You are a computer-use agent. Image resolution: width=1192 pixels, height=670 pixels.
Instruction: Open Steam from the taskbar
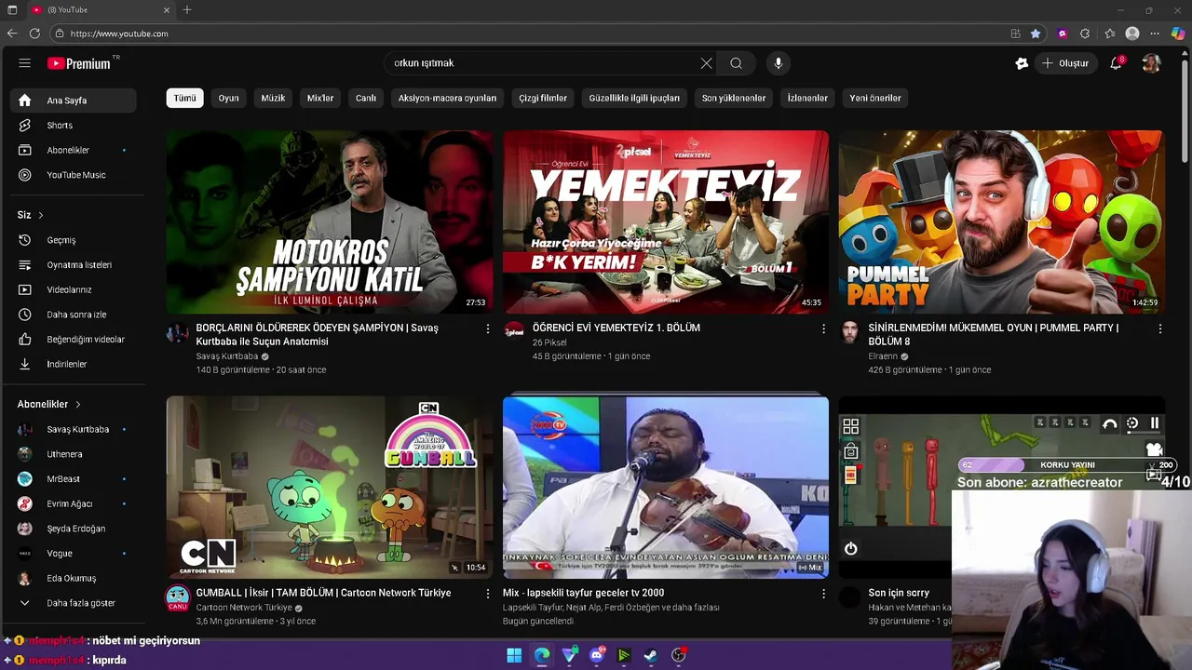pos(651,656)
